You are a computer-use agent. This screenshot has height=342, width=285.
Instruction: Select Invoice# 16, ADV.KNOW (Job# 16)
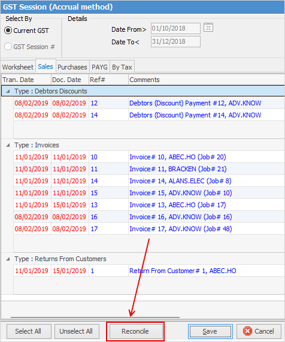point(149,217)
